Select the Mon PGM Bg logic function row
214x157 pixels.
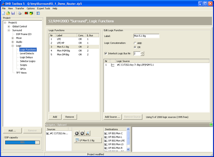click(74, 51)
